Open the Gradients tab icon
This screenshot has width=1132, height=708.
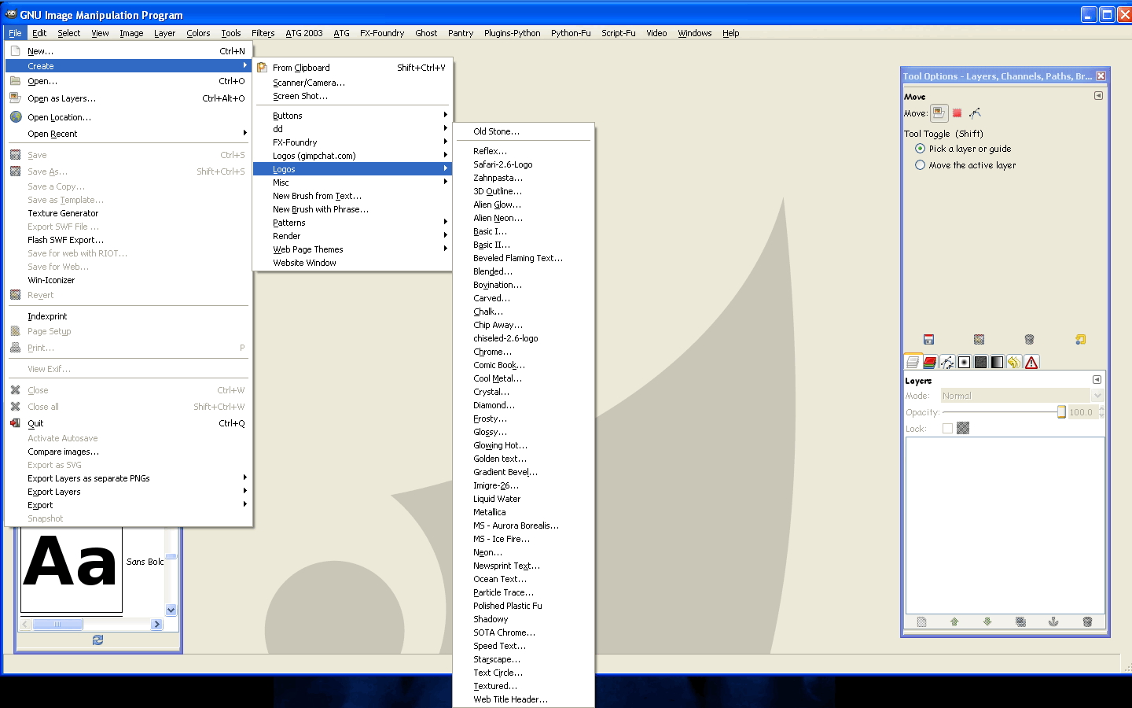[x=997, y=362]
